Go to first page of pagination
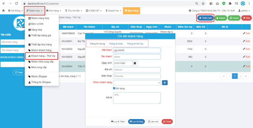This screenshot has width=253, height=128. coord(224,76)
